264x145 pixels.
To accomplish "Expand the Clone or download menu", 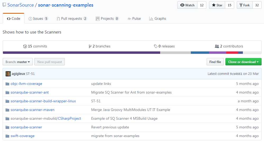I will (x=243, y=62).
